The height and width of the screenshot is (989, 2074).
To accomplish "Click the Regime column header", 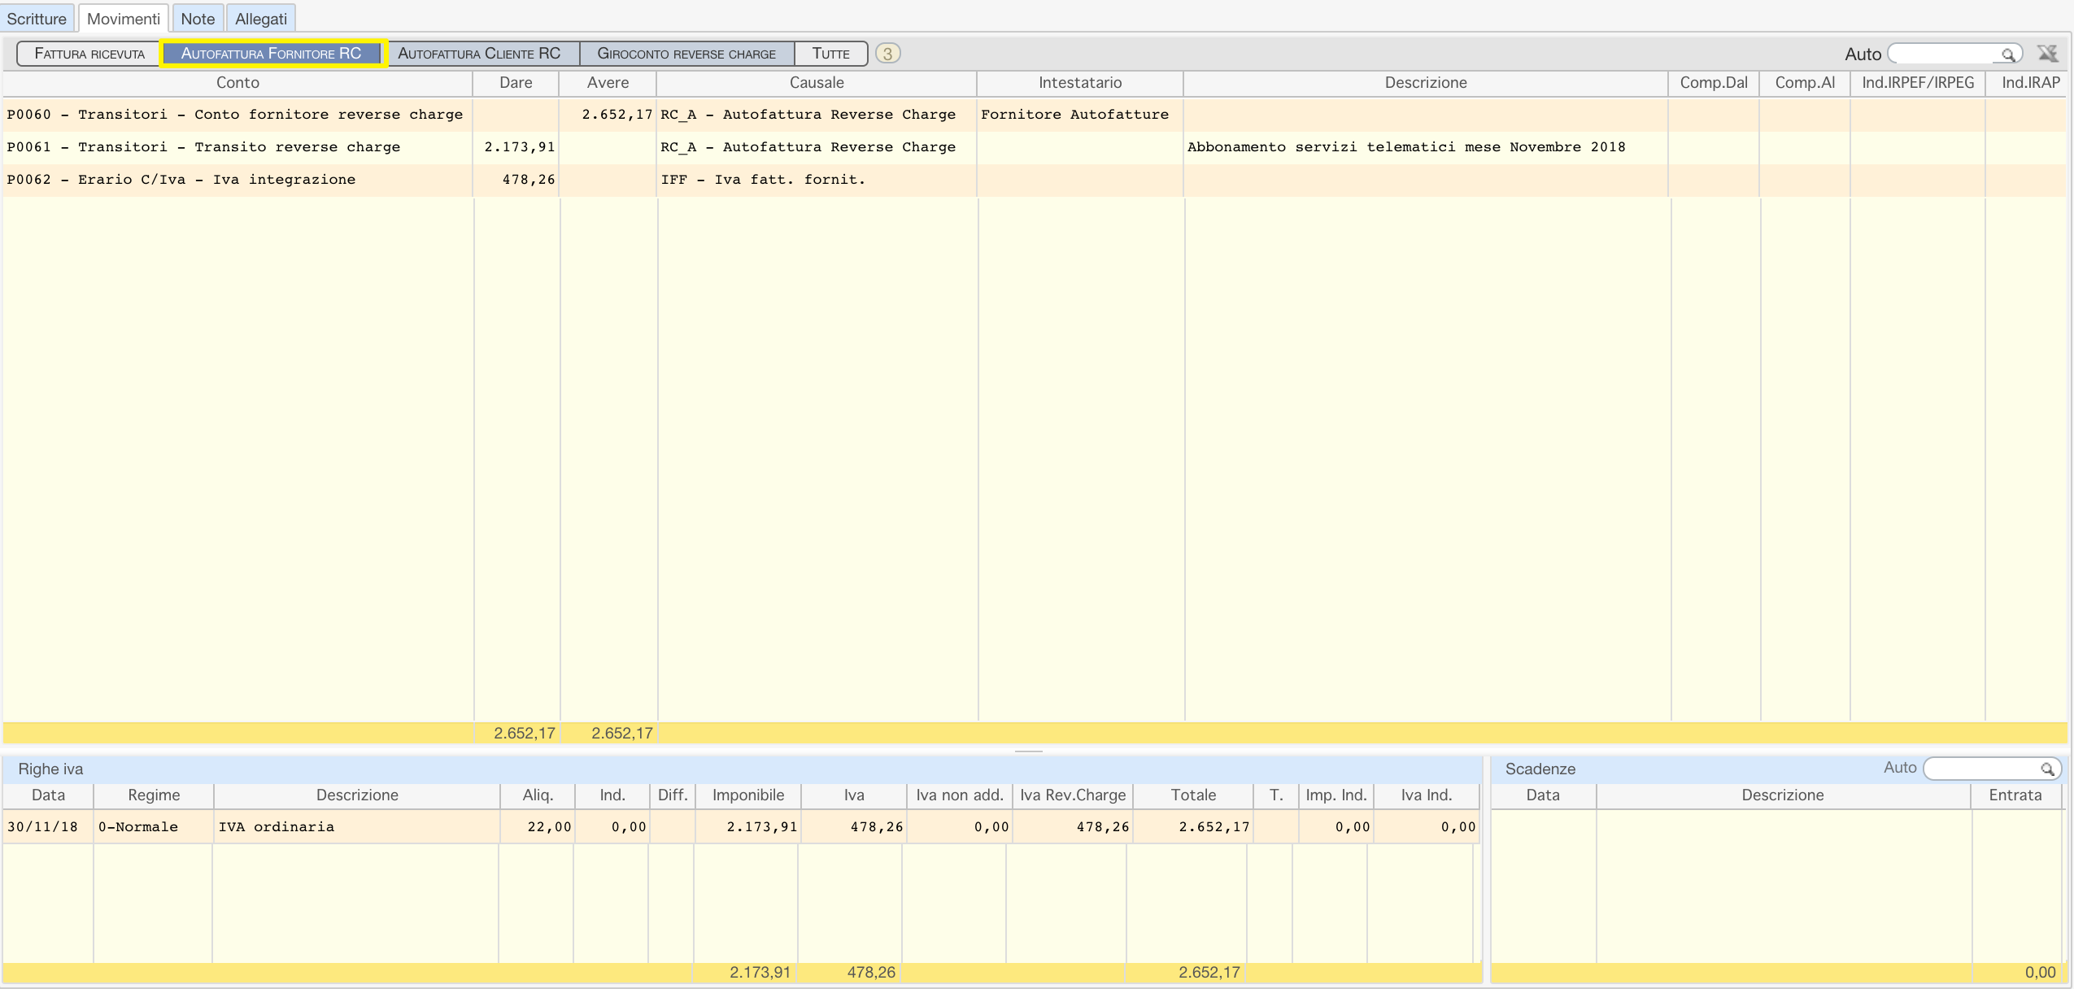I will coord(154,795).
